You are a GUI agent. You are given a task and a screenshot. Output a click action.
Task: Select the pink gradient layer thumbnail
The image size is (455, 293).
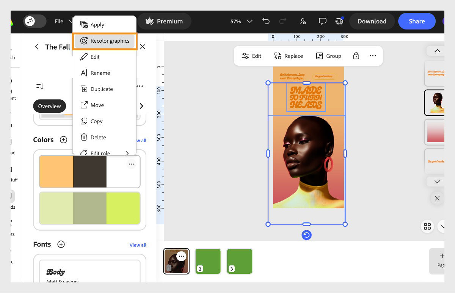(435, 132)
